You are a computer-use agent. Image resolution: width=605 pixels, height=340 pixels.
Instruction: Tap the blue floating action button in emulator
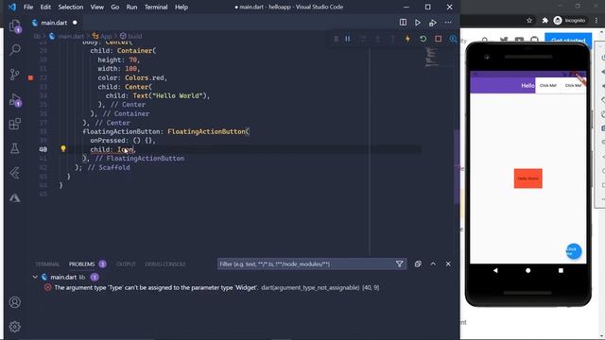click(x=574, y=251)
